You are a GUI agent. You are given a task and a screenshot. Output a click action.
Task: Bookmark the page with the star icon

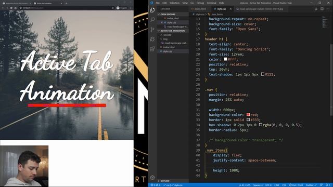pos(113,8)
